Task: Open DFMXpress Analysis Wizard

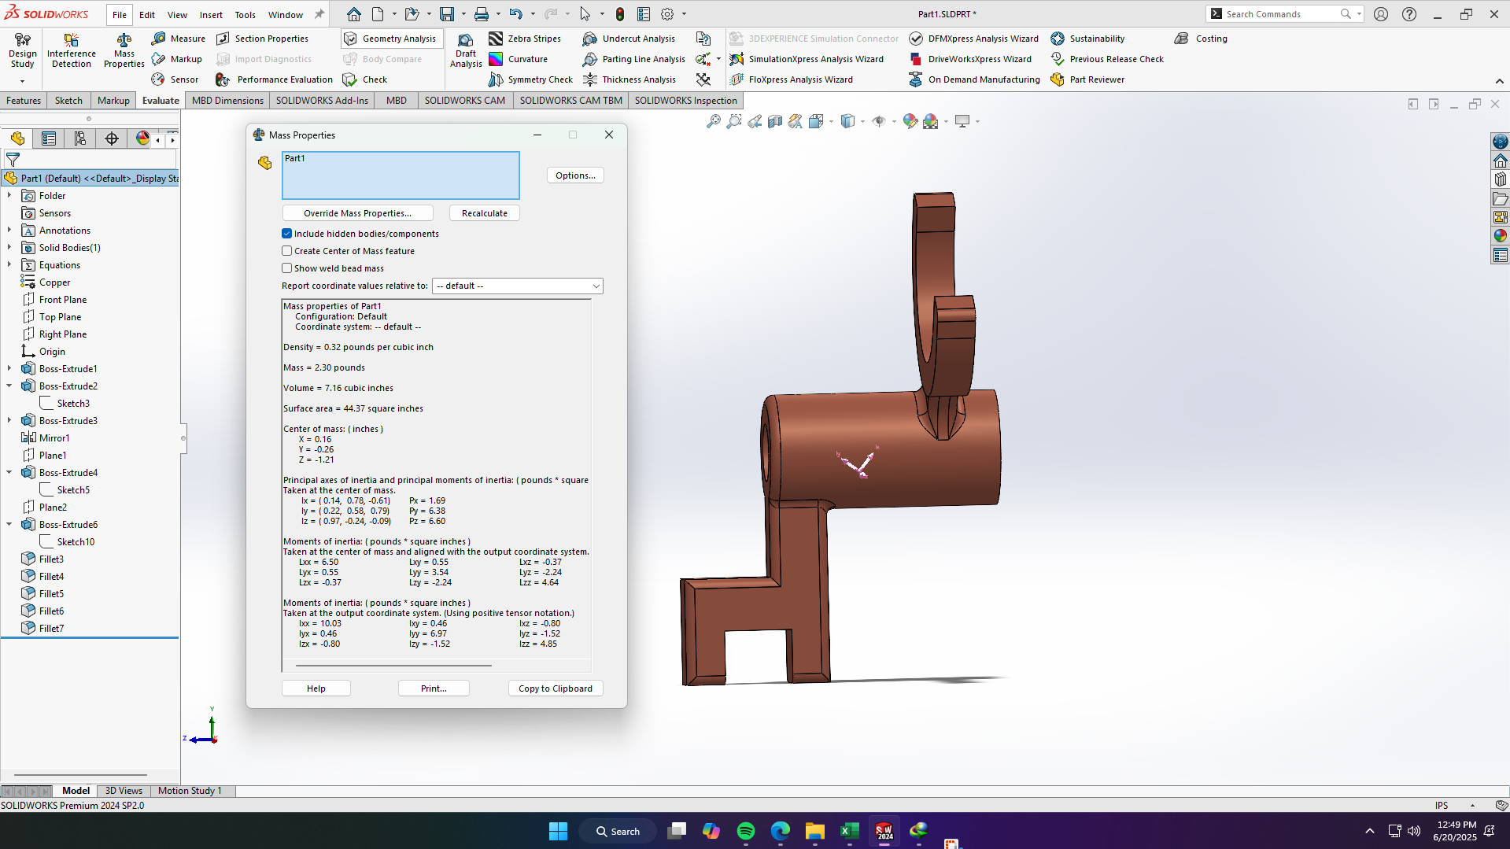Action: [x=974, y=39]
